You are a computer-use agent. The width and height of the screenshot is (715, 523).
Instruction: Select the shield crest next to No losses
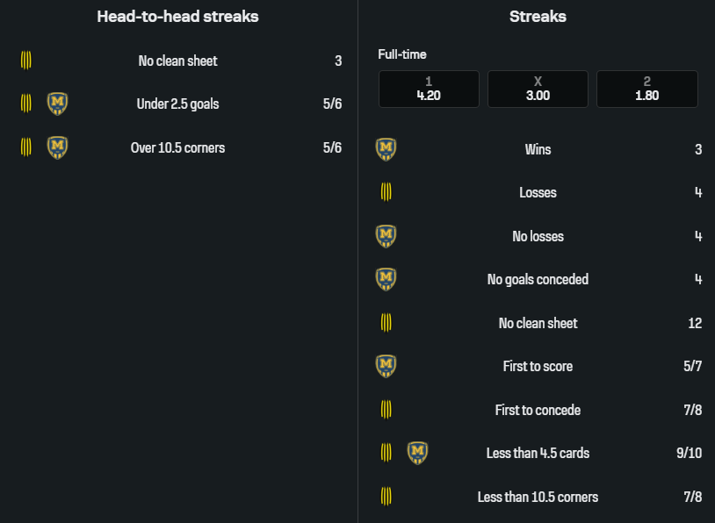[386, 236]
